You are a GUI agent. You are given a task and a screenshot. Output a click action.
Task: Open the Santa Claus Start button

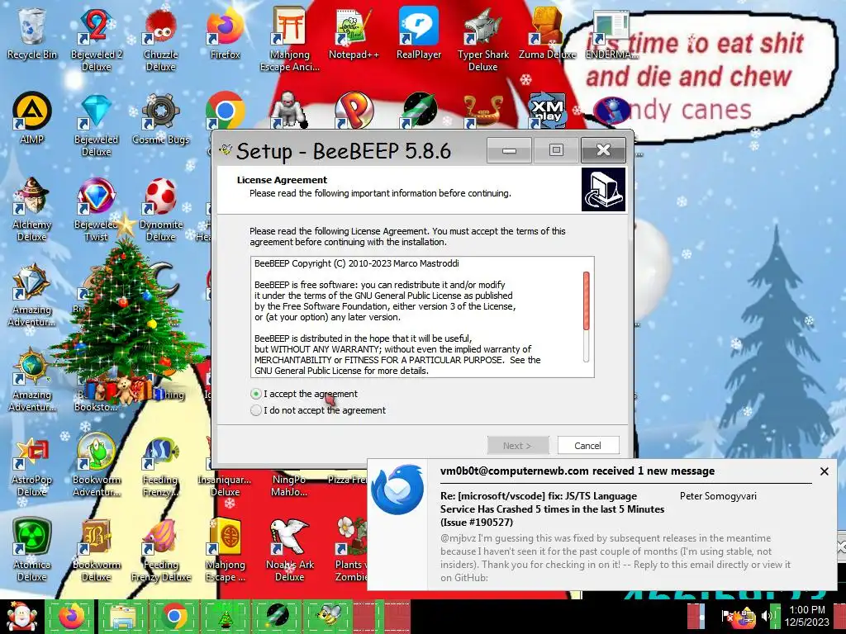pyautogui.click(x=21, y=616)
